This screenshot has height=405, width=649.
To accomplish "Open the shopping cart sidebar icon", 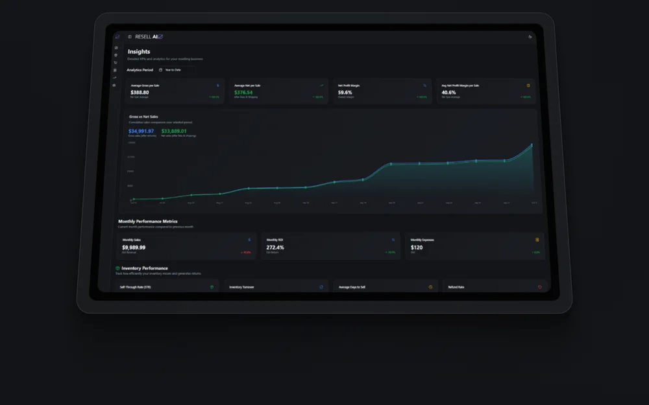I will (116, 63).
